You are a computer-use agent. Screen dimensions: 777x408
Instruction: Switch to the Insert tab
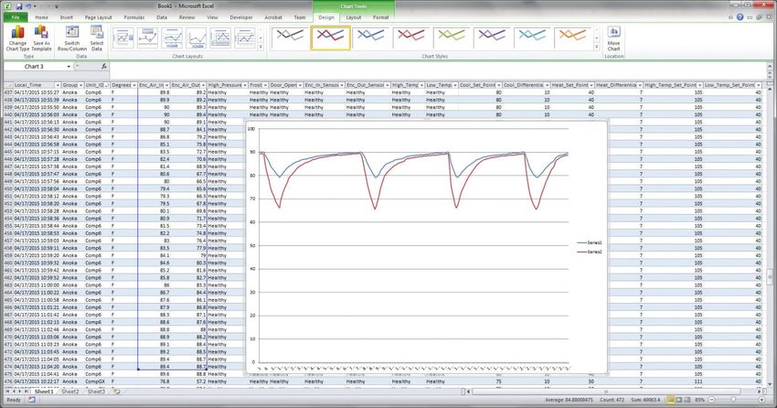(x=67, y=17)
